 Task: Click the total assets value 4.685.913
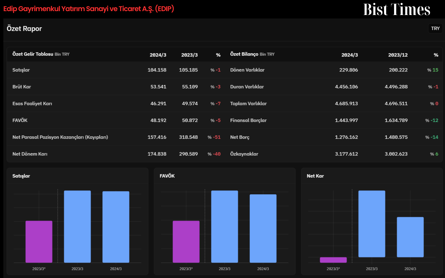(x=346, y=104)
